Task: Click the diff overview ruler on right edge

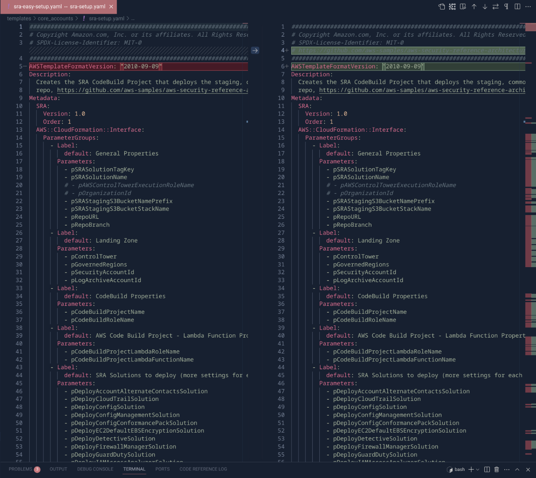Action: (x=530, y=242)
